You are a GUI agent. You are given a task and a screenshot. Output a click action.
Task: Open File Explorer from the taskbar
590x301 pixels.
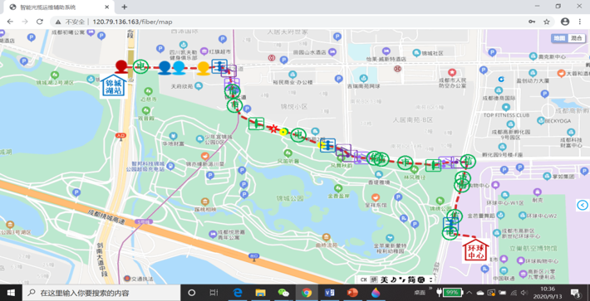point(260,293)
